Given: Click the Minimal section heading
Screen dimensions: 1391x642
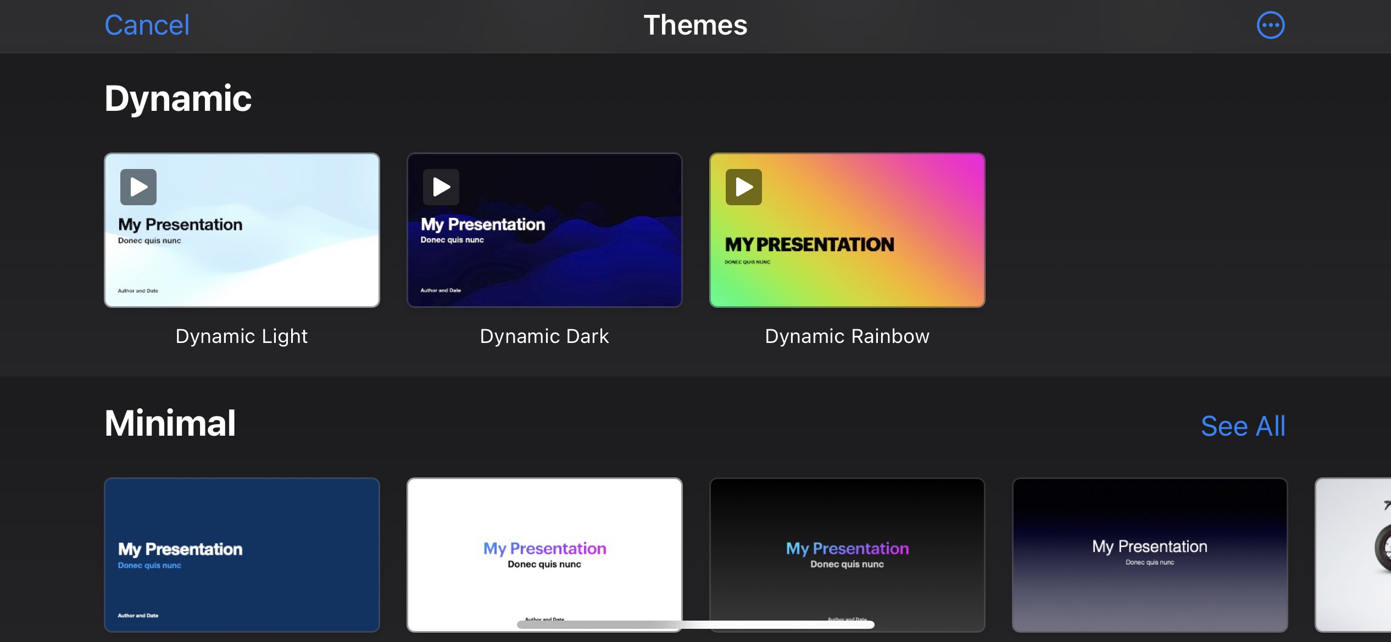Looking at the screenshot, I should pos(170,424).
